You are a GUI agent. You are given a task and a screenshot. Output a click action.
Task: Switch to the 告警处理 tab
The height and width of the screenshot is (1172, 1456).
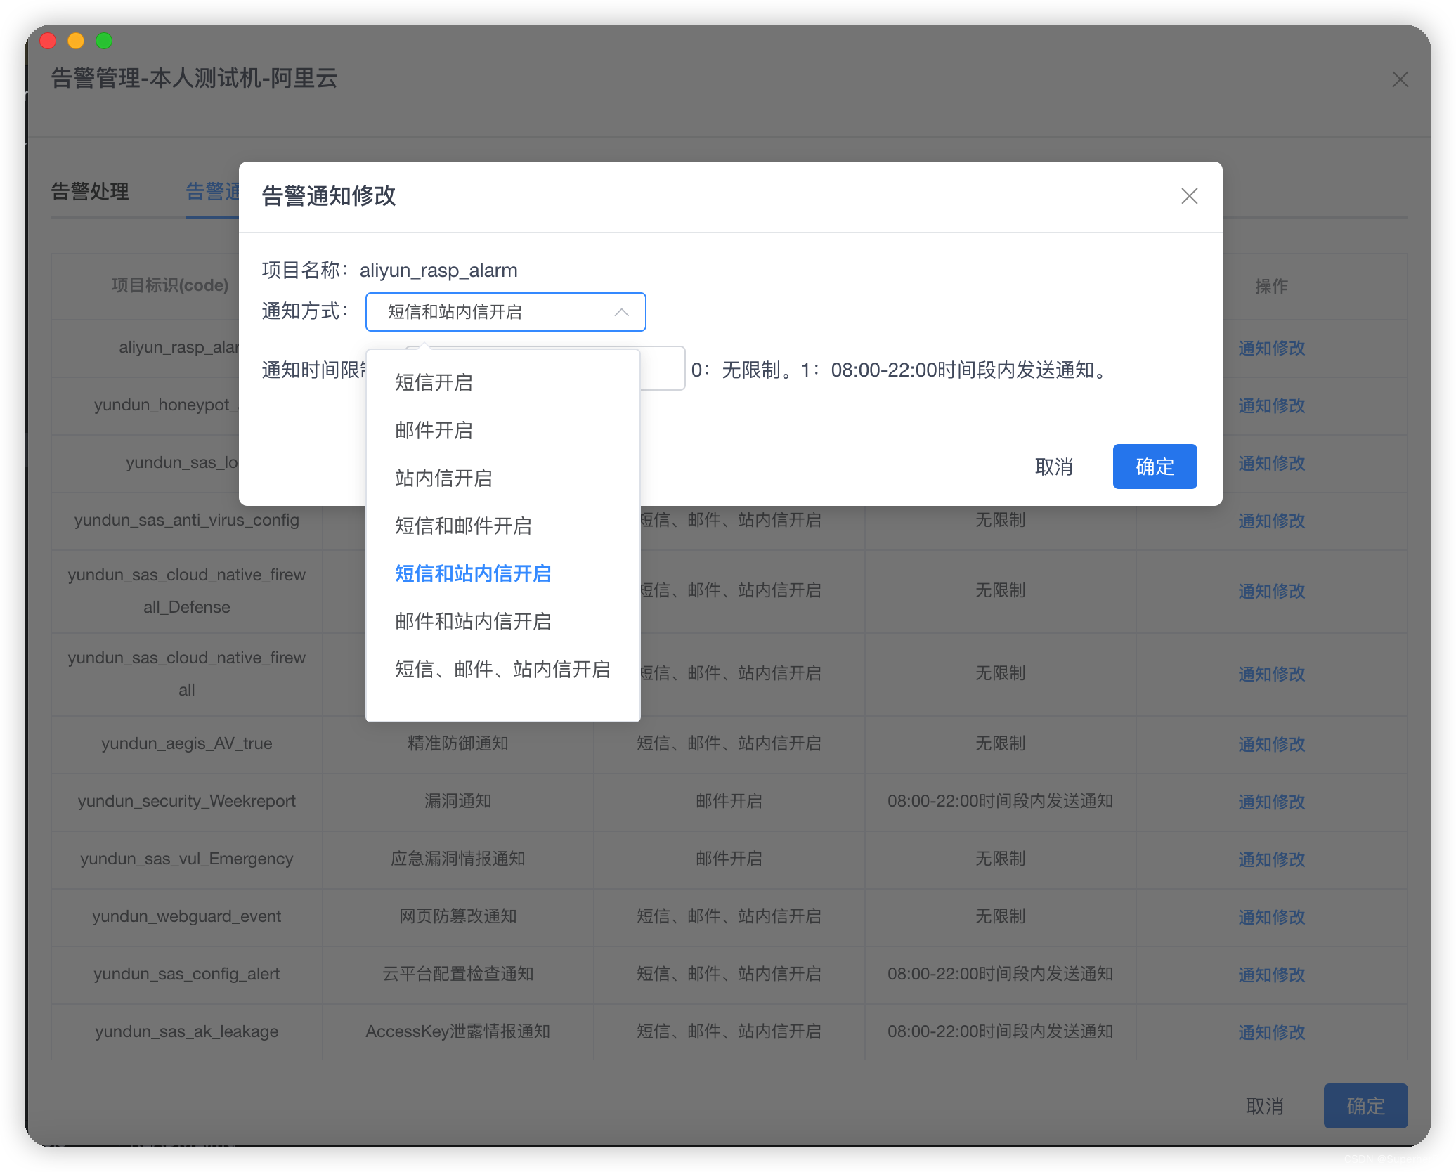[90, 192]
